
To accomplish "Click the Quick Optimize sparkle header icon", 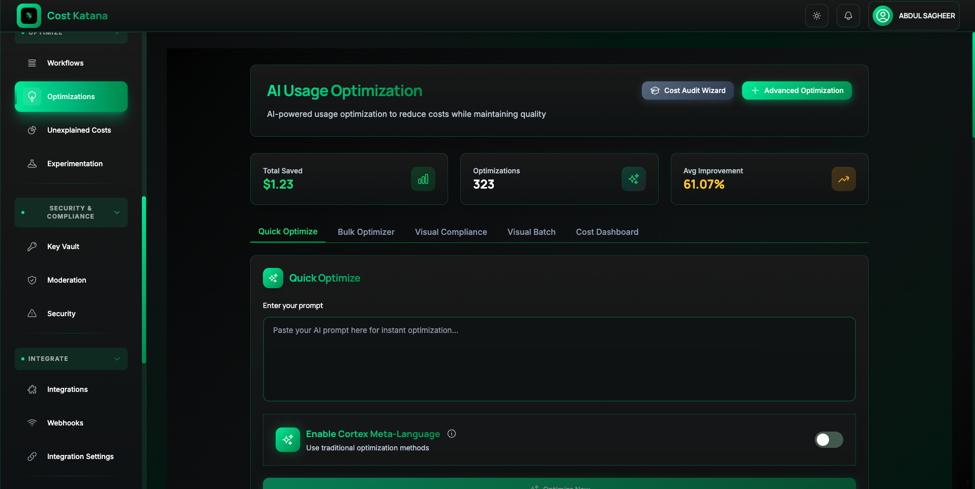I will tap(273, 278).
